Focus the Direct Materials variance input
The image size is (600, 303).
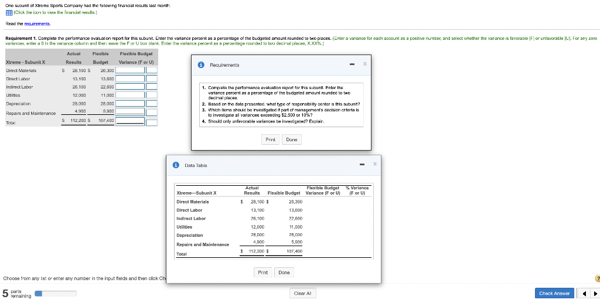click(x=130, y=70)
